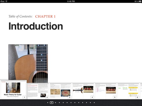Tap the Wi-Fi status icon
The width and height of the screenshot is (142, 106).
click(x=6, y=1)
